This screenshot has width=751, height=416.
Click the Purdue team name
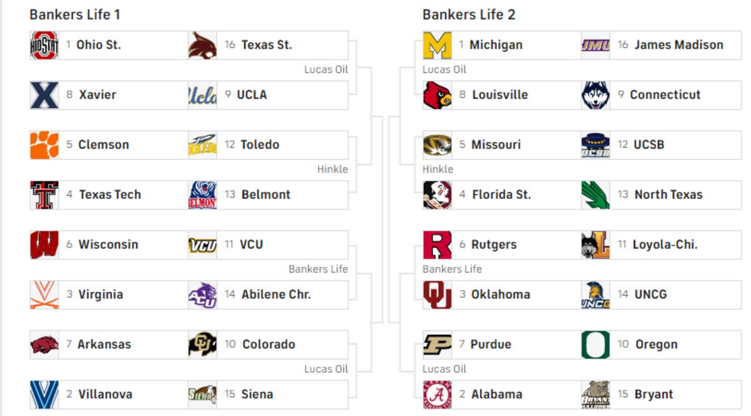[x=491, y=345]
